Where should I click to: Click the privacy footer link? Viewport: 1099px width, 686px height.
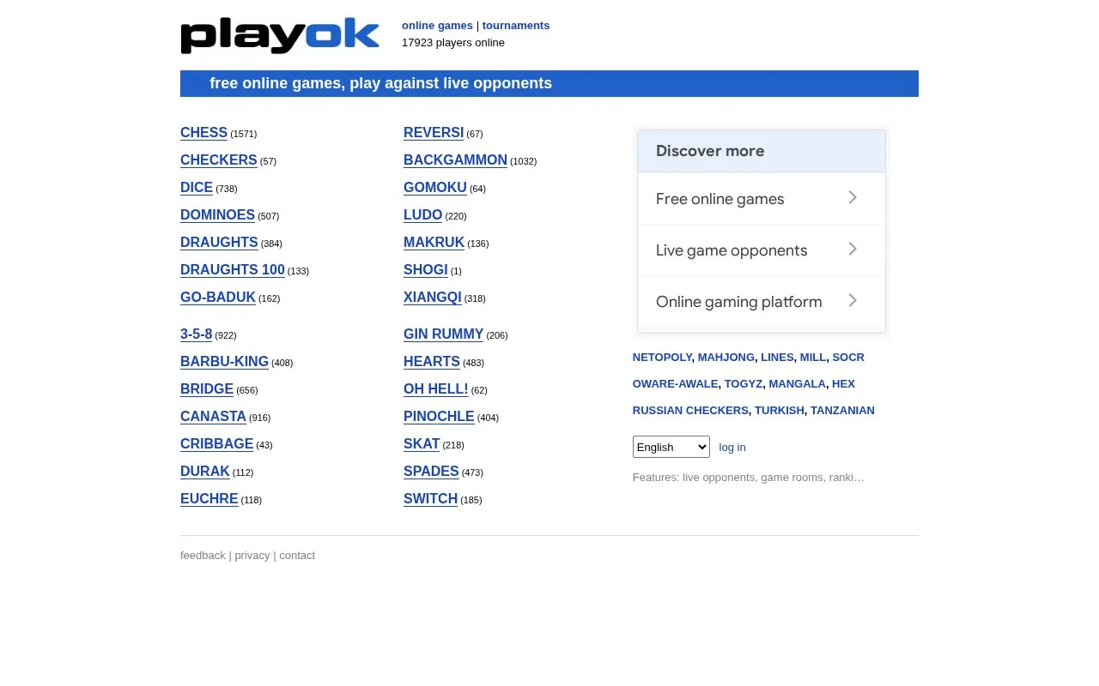[252, 556]
